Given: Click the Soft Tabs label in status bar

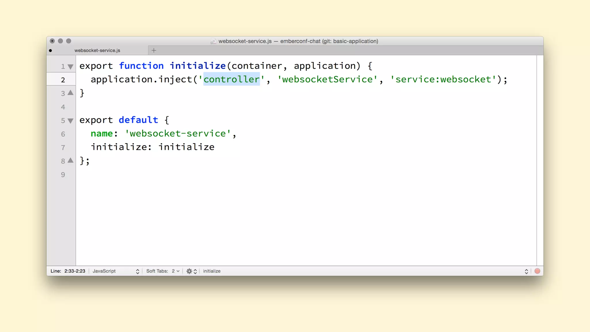Looking at the screenshot, I should pos(157,271).
